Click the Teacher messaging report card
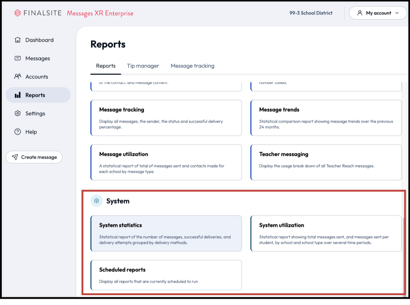This screenshot has height=305, width=410. pyautogui.click(x=326, y=162)
